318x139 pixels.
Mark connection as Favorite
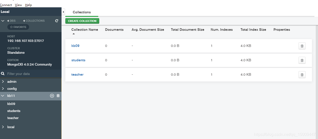18,27
